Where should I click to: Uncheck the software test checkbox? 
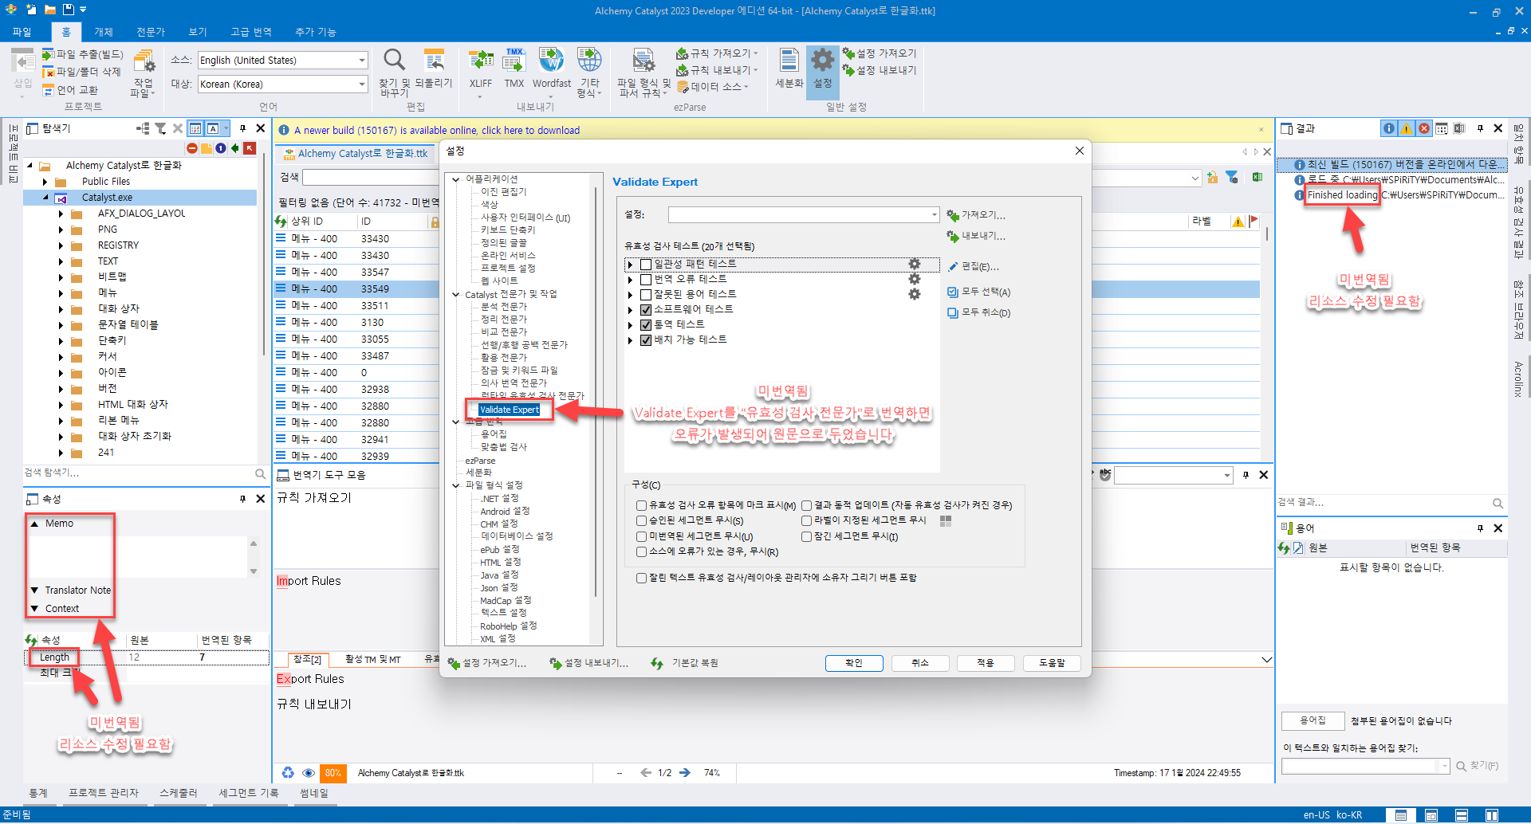click(646, 310)
